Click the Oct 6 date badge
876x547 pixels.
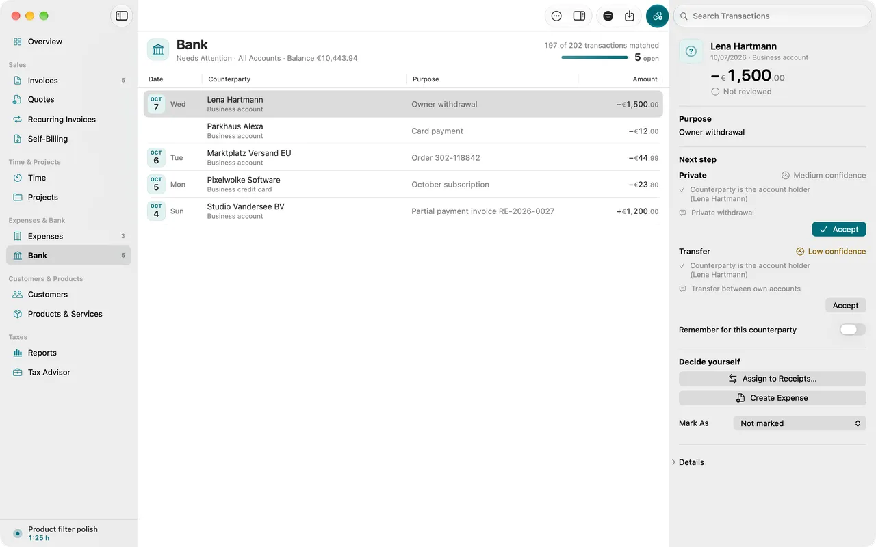pos(156,157)
